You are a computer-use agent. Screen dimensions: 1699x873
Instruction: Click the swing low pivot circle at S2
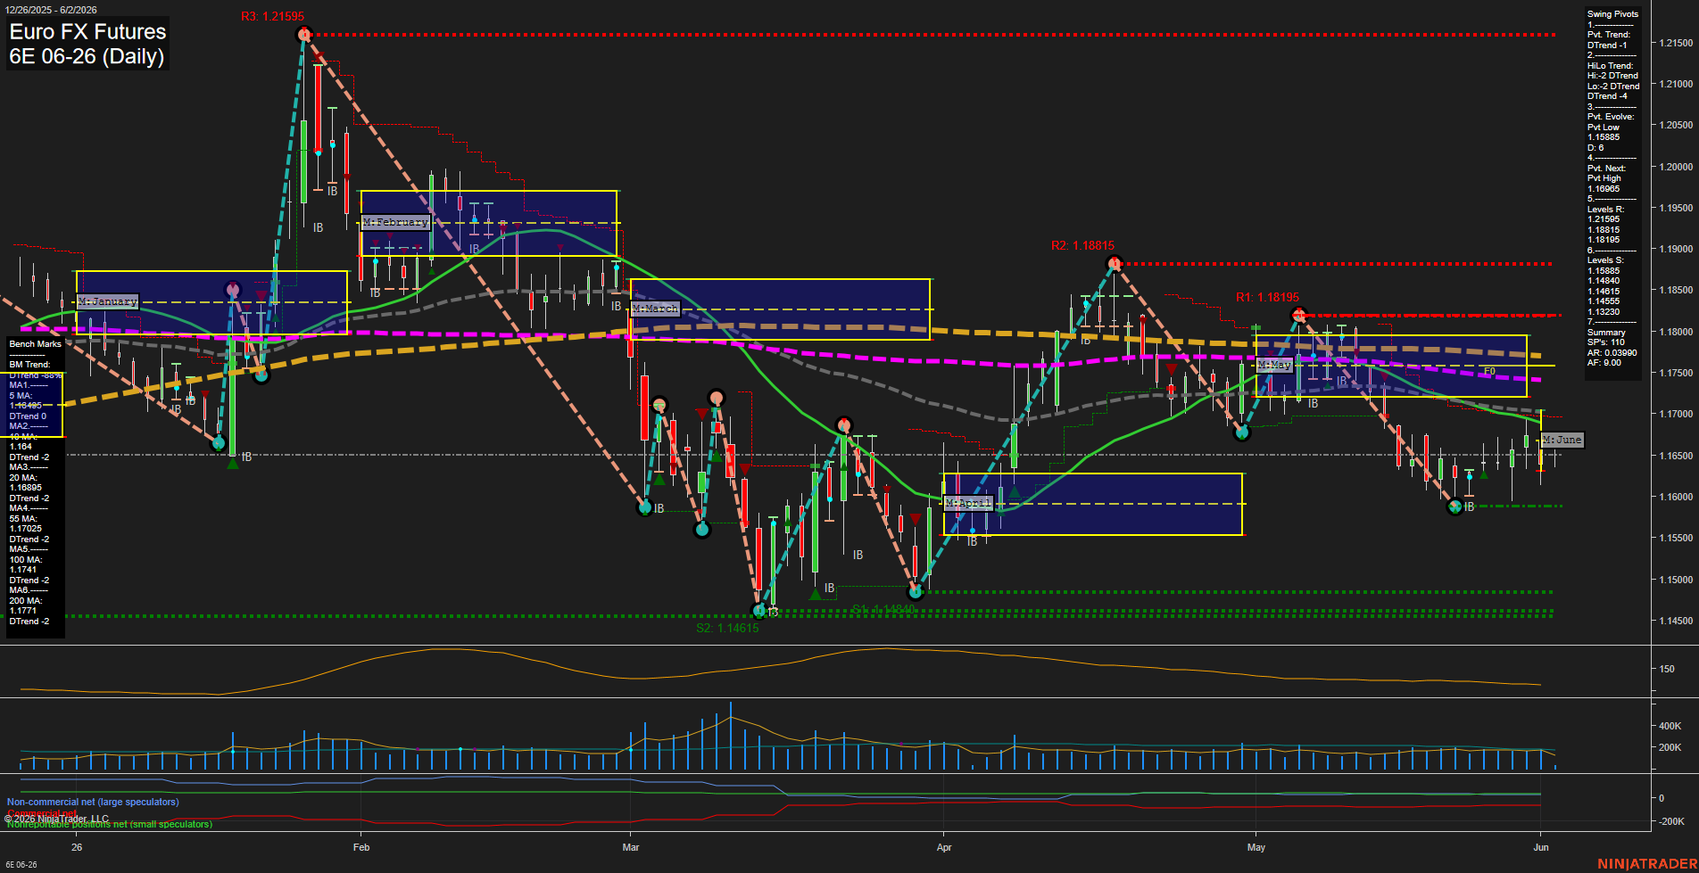pyautogui.click(x=759, y=611)
